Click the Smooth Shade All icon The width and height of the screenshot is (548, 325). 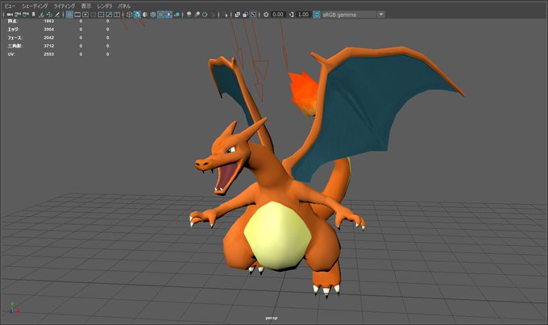tap(137, 15)
